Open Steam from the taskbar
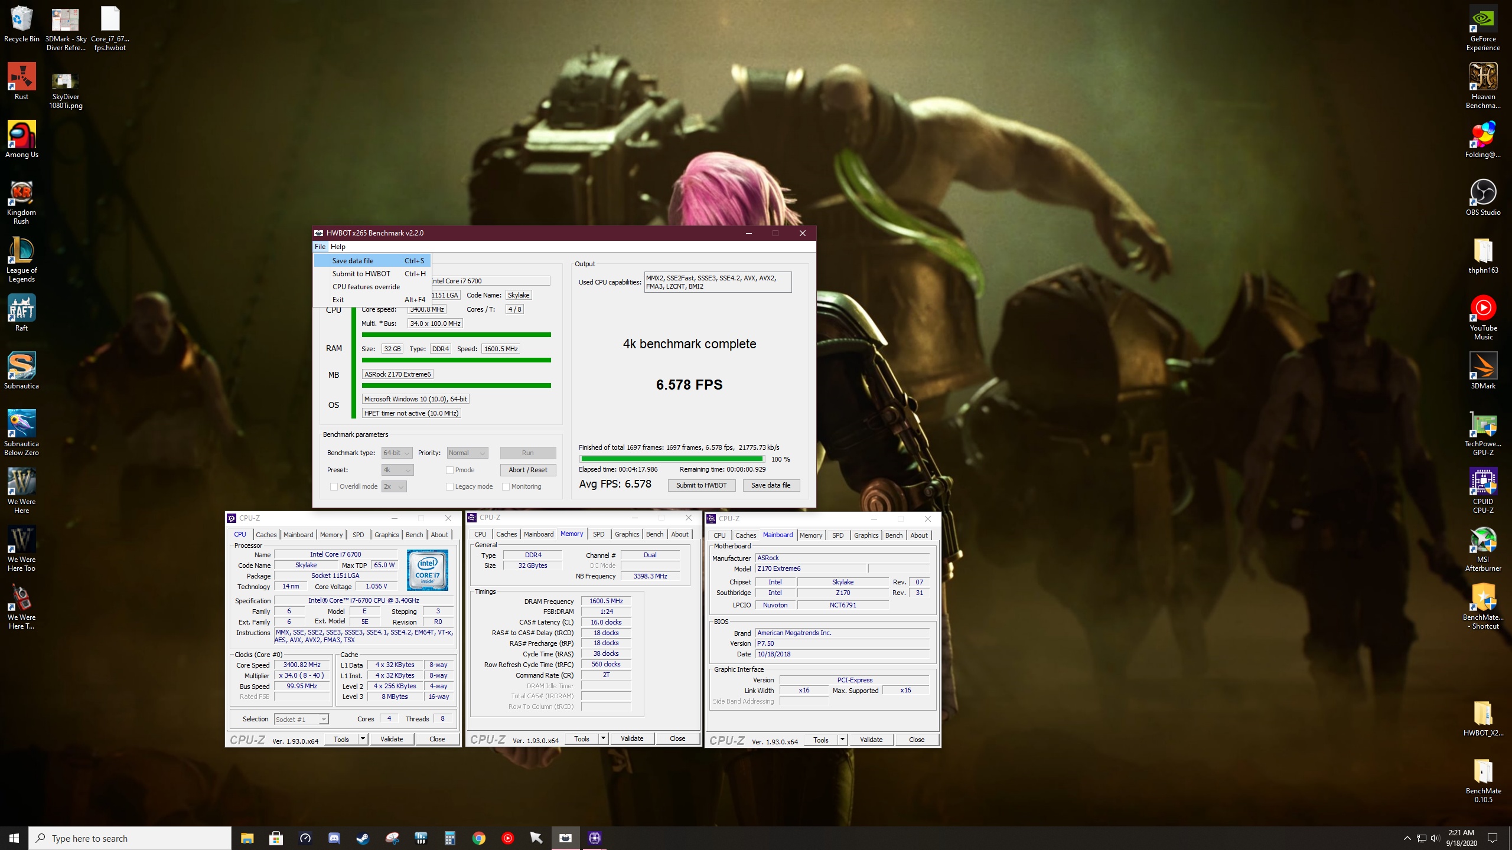 363,838
